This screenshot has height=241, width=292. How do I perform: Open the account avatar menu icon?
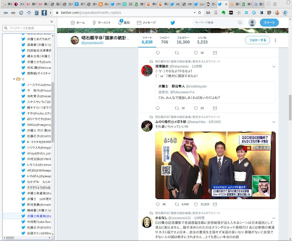point(252,23)
